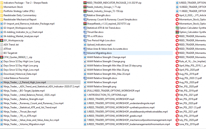
Task: Click the text file icon of ATR.txt
Action: 2,49
